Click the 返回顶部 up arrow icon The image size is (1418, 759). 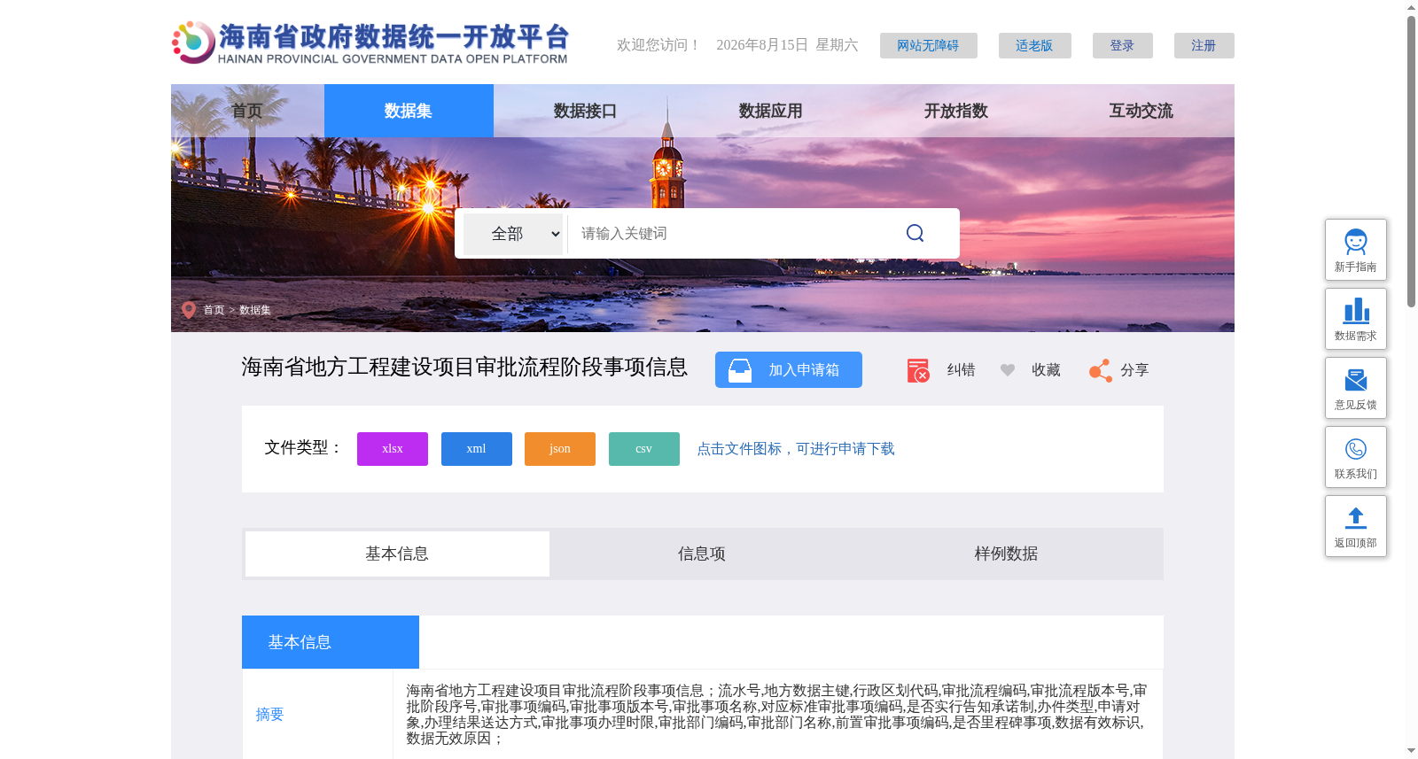coord(1356,517)
